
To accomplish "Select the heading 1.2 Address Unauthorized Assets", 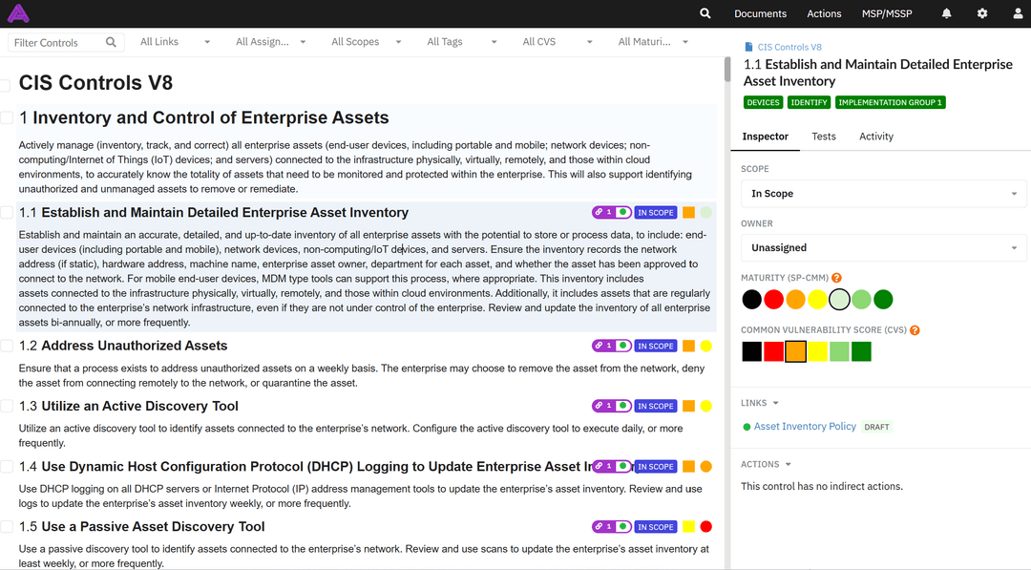I will [123, 346].
